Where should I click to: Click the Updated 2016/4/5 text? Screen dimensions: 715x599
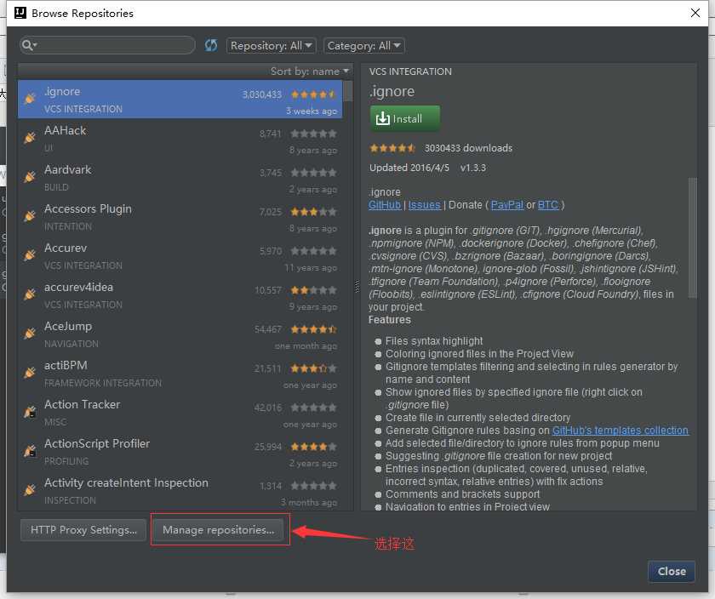point(409,168)
